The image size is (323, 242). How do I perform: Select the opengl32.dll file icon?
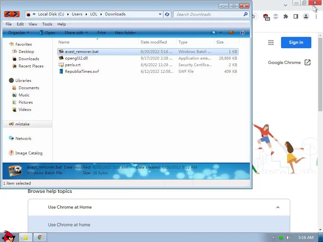point(61,58)
